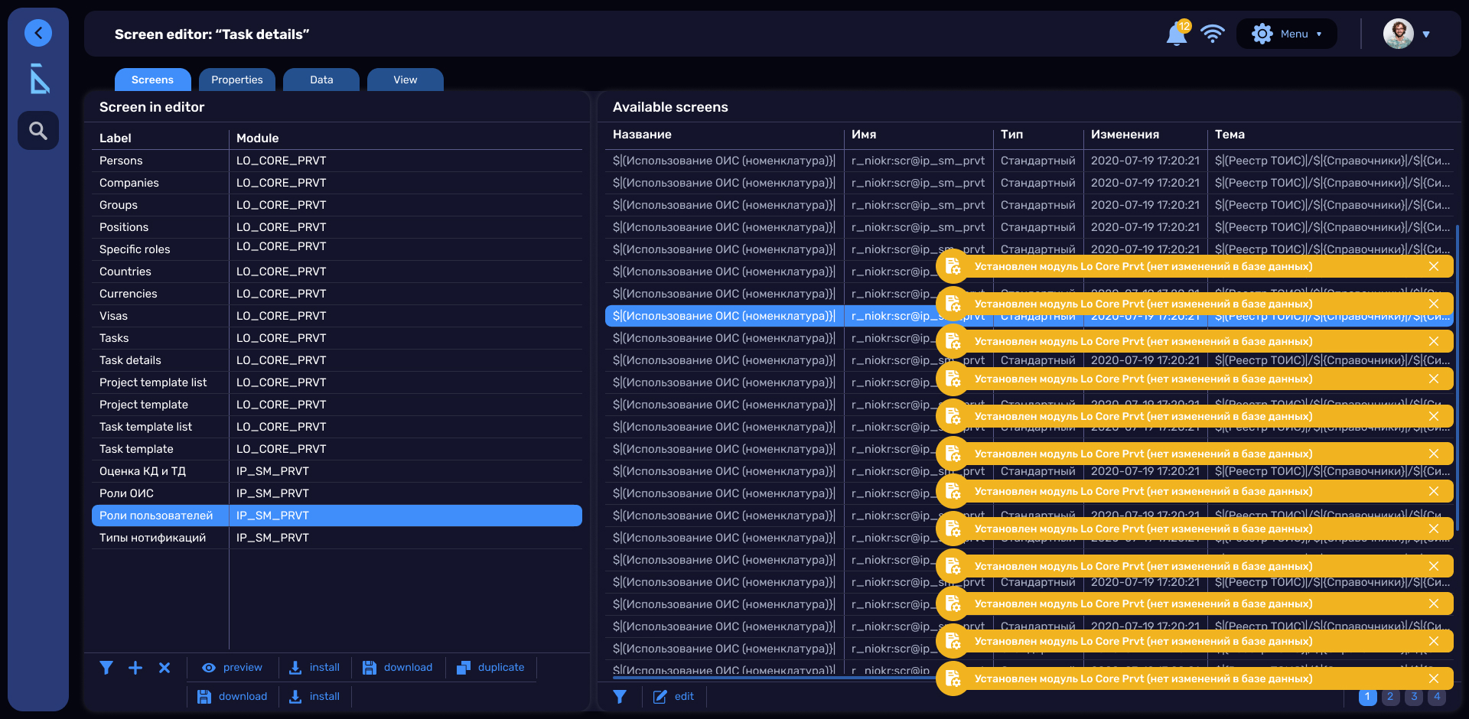Filter the Screen in editor list
The image size is (1469, 719).
pyautogui.click(x=106, y=668)
